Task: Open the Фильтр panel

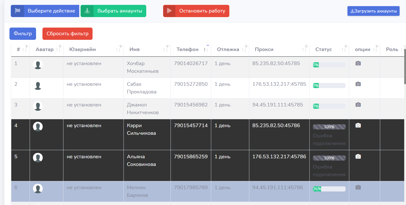Action: 23,34
